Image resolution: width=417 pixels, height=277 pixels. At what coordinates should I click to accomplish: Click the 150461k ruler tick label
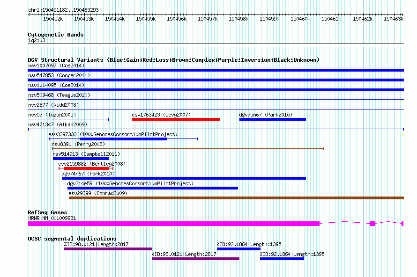(x=331, y=19)
